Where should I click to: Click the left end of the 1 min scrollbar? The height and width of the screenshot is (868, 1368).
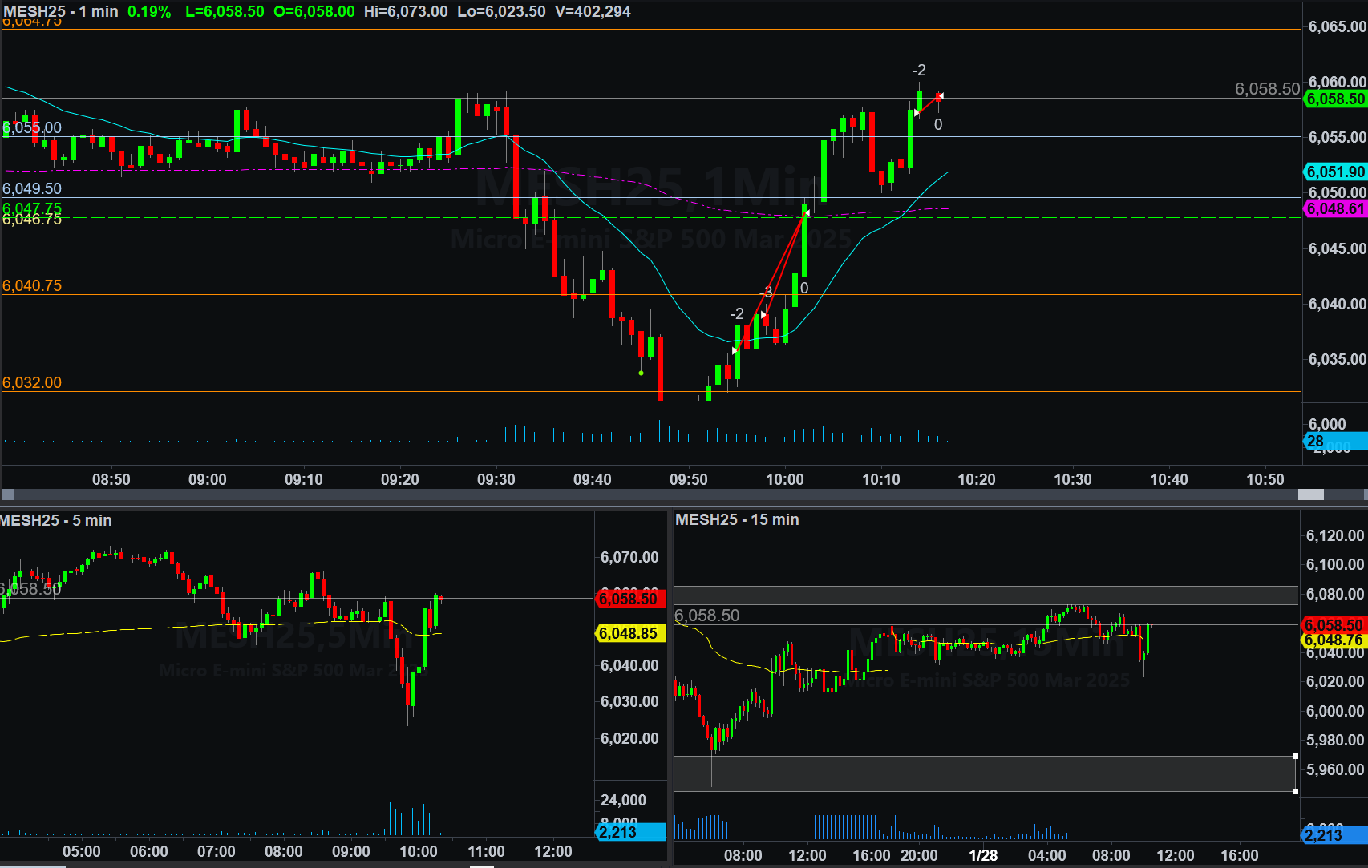click(x=8, y=495)
